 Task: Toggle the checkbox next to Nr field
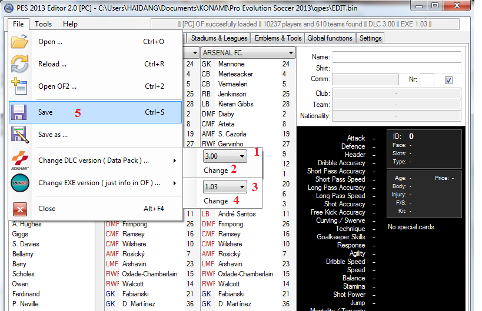448,80
